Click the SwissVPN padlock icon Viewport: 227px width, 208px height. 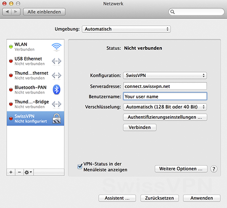point(56,118)
